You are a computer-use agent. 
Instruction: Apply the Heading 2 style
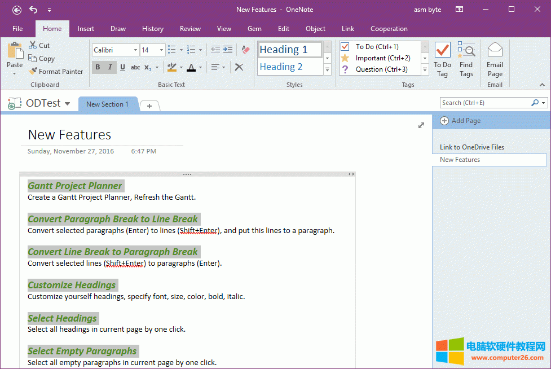tap(281, 67)
